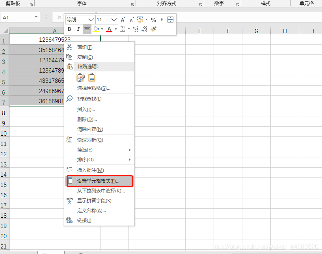322x254 pixels.
Task: Open 对齐方式 group dialog launcher
Action: pos(201,4)
